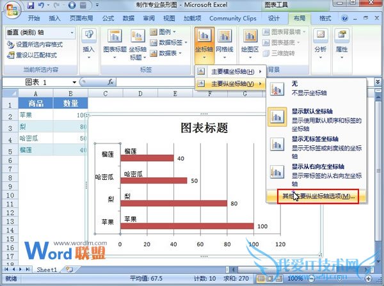Switch to the 设计 design tab
Viewport: 384px width, 286px height.
(x=273, y=18)
